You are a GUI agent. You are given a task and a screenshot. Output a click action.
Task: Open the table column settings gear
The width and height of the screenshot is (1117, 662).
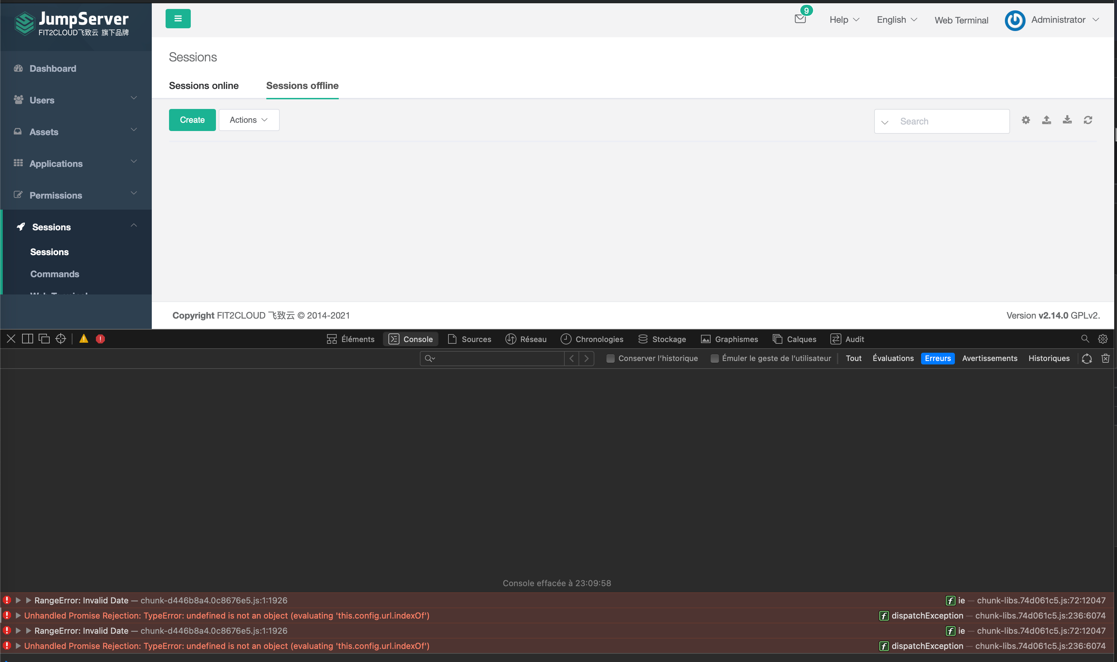coord(1026,120)
